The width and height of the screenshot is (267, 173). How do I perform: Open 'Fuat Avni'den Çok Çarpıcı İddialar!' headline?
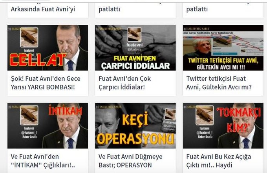tap(124, 83)
